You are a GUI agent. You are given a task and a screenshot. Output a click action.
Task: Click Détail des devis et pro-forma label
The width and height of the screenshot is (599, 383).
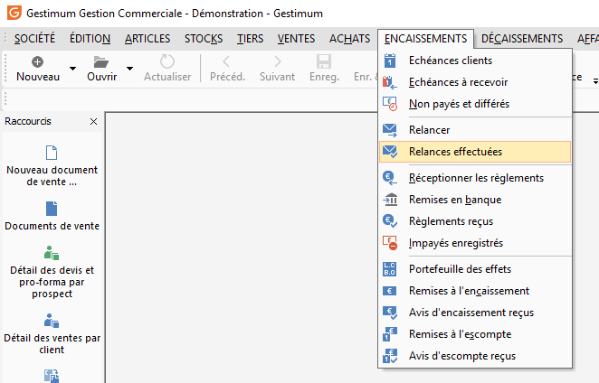pyautogui.click(x=52, y=282)
